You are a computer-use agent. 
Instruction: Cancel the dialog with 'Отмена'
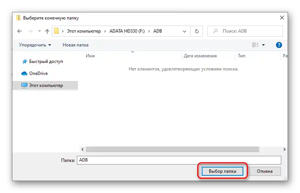pos(265,171)
